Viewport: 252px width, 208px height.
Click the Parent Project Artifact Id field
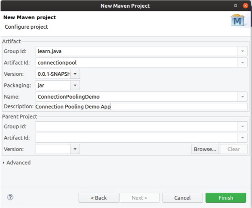pyautogui.click(x=136, y=138)
